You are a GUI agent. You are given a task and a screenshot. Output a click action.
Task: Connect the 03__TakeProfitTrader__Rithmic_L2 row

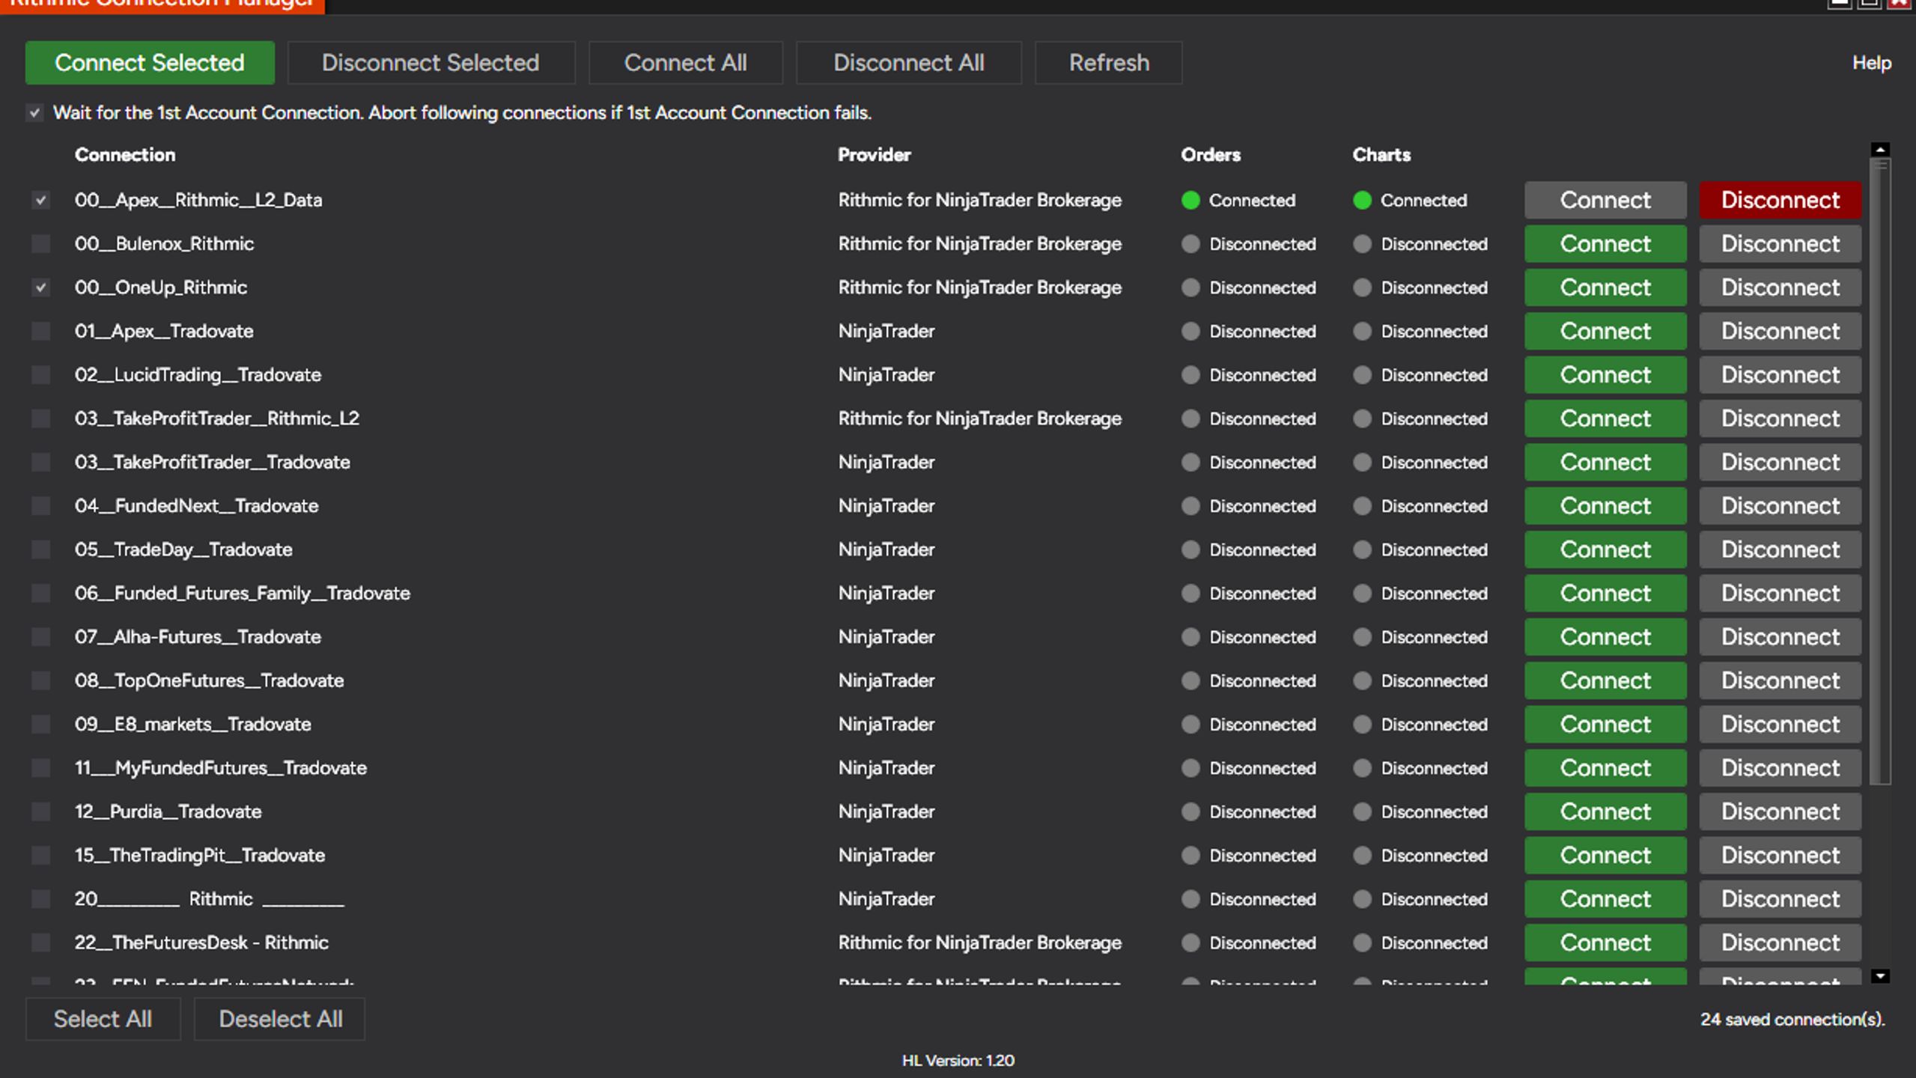[1605, 418]
